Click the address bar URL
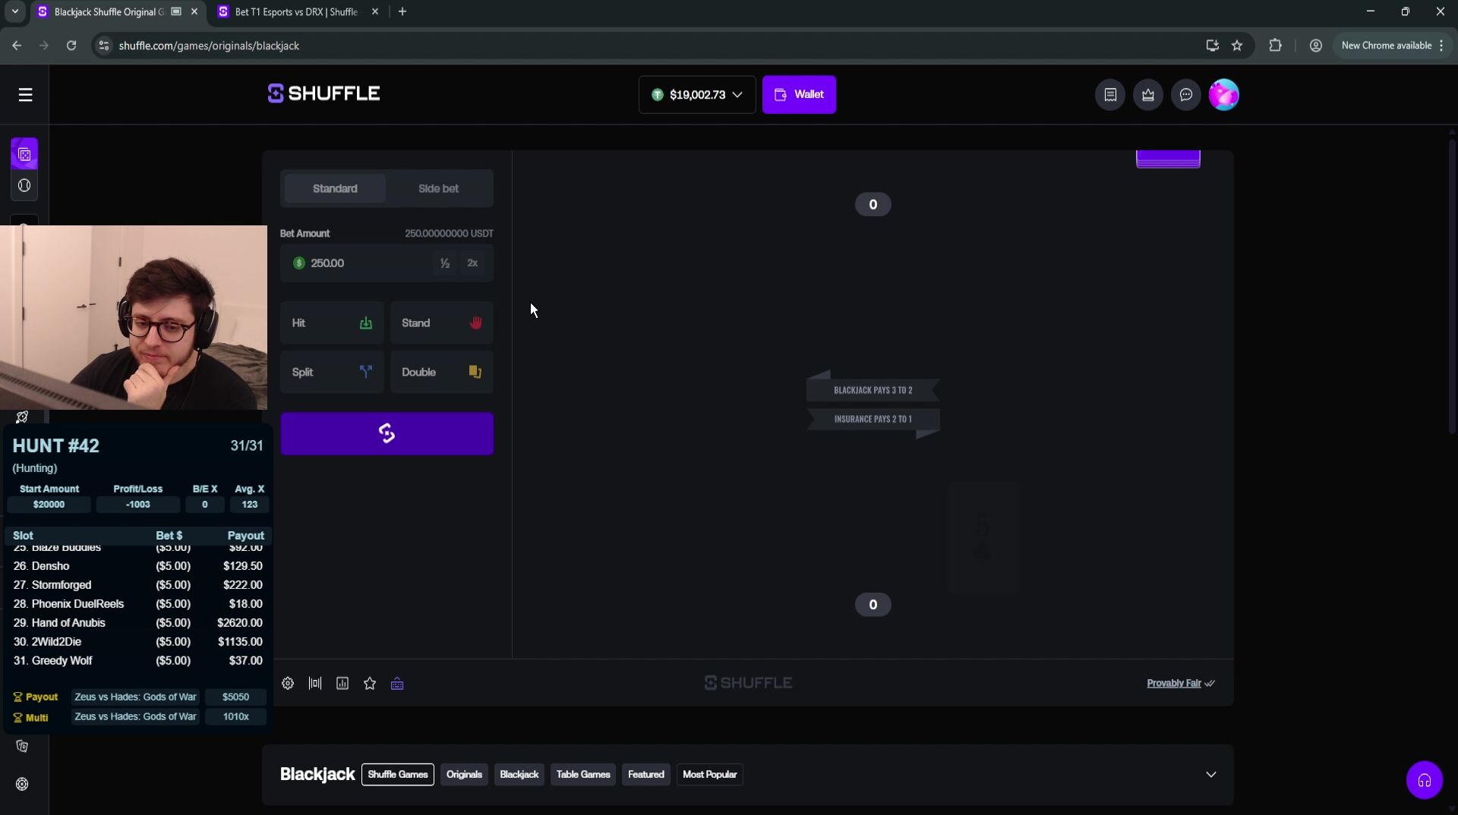The width and height of the screenshot is (1458, 815). (209, 46)
